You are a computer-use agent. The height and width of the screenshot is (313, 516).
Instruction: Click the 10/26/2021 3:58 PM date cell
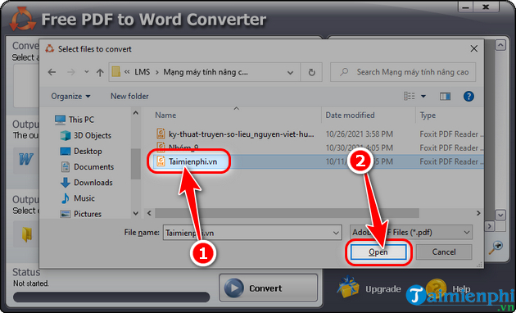pyautogui.click(x=359, y=134)
